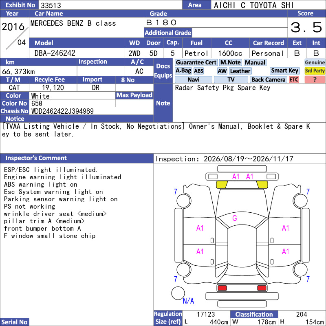Screen dimensions: 326x326
Task: Click the model code DBA-246242
Action: (55, 53)
